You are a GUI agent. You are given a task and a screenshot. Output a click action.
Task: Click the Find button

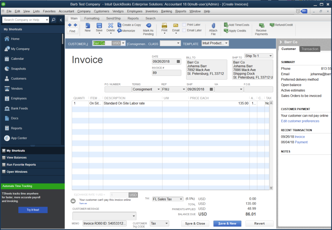(72, 31)
